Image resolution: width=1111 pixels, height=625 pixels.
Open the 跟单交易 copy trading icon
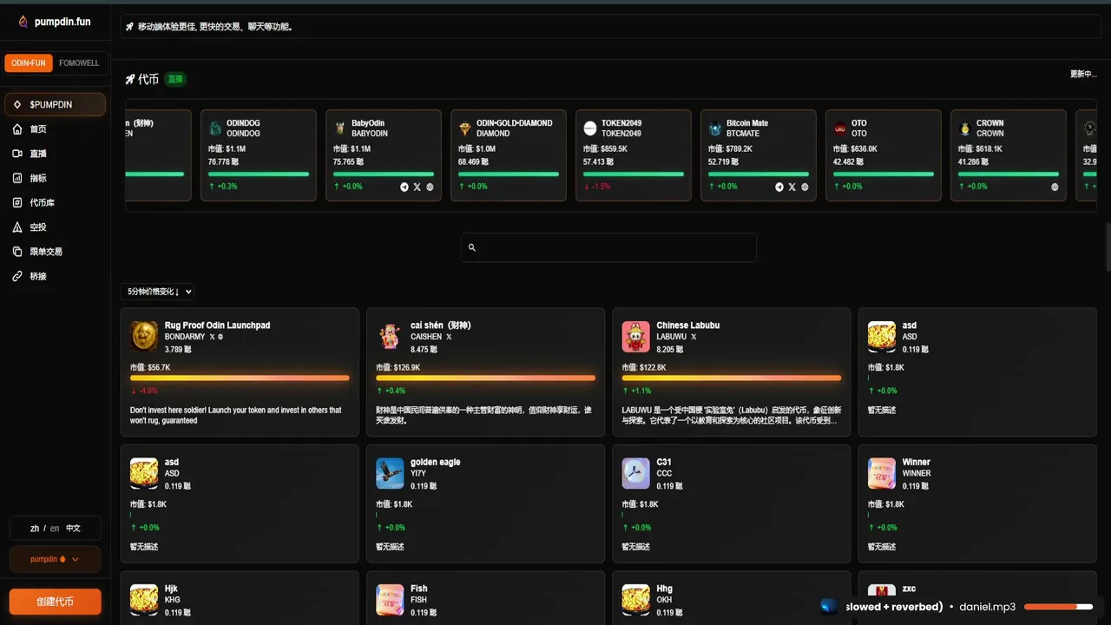pos(17,252)
